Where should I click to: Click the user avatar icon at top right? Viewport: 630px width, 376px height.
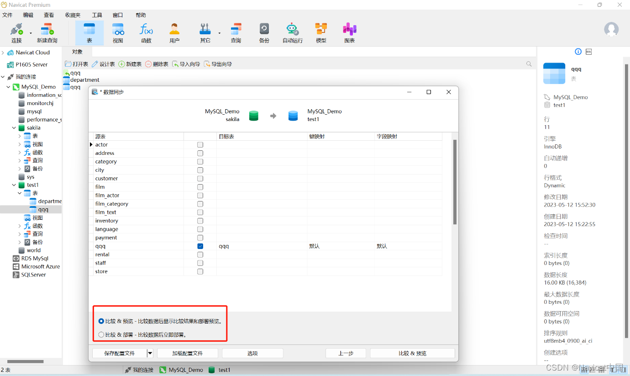pos(611,30)
